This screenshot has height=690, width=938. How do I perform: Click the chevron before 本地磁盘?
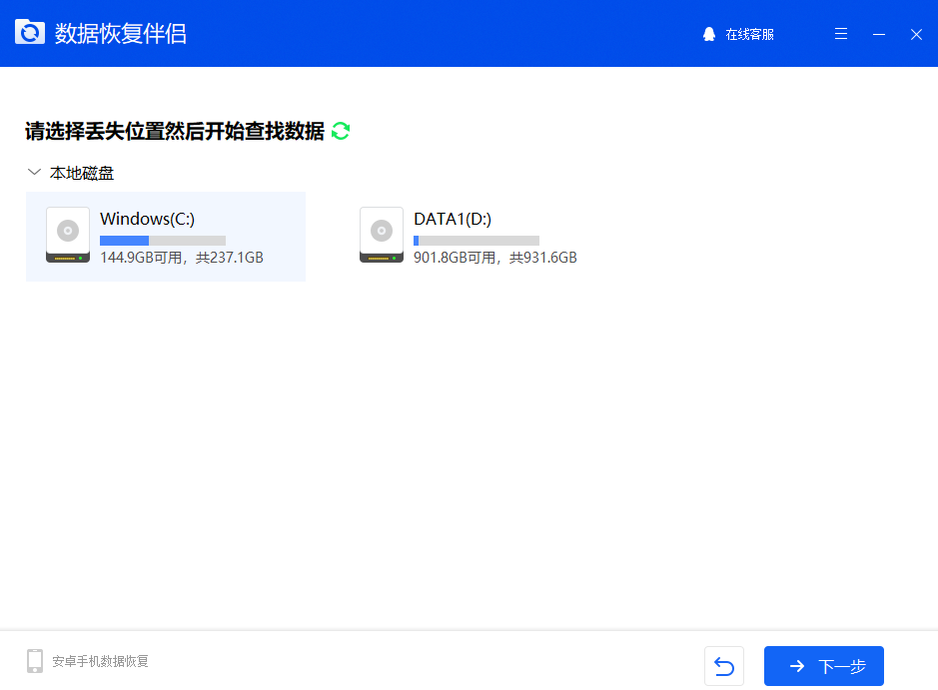coord(34,172)
